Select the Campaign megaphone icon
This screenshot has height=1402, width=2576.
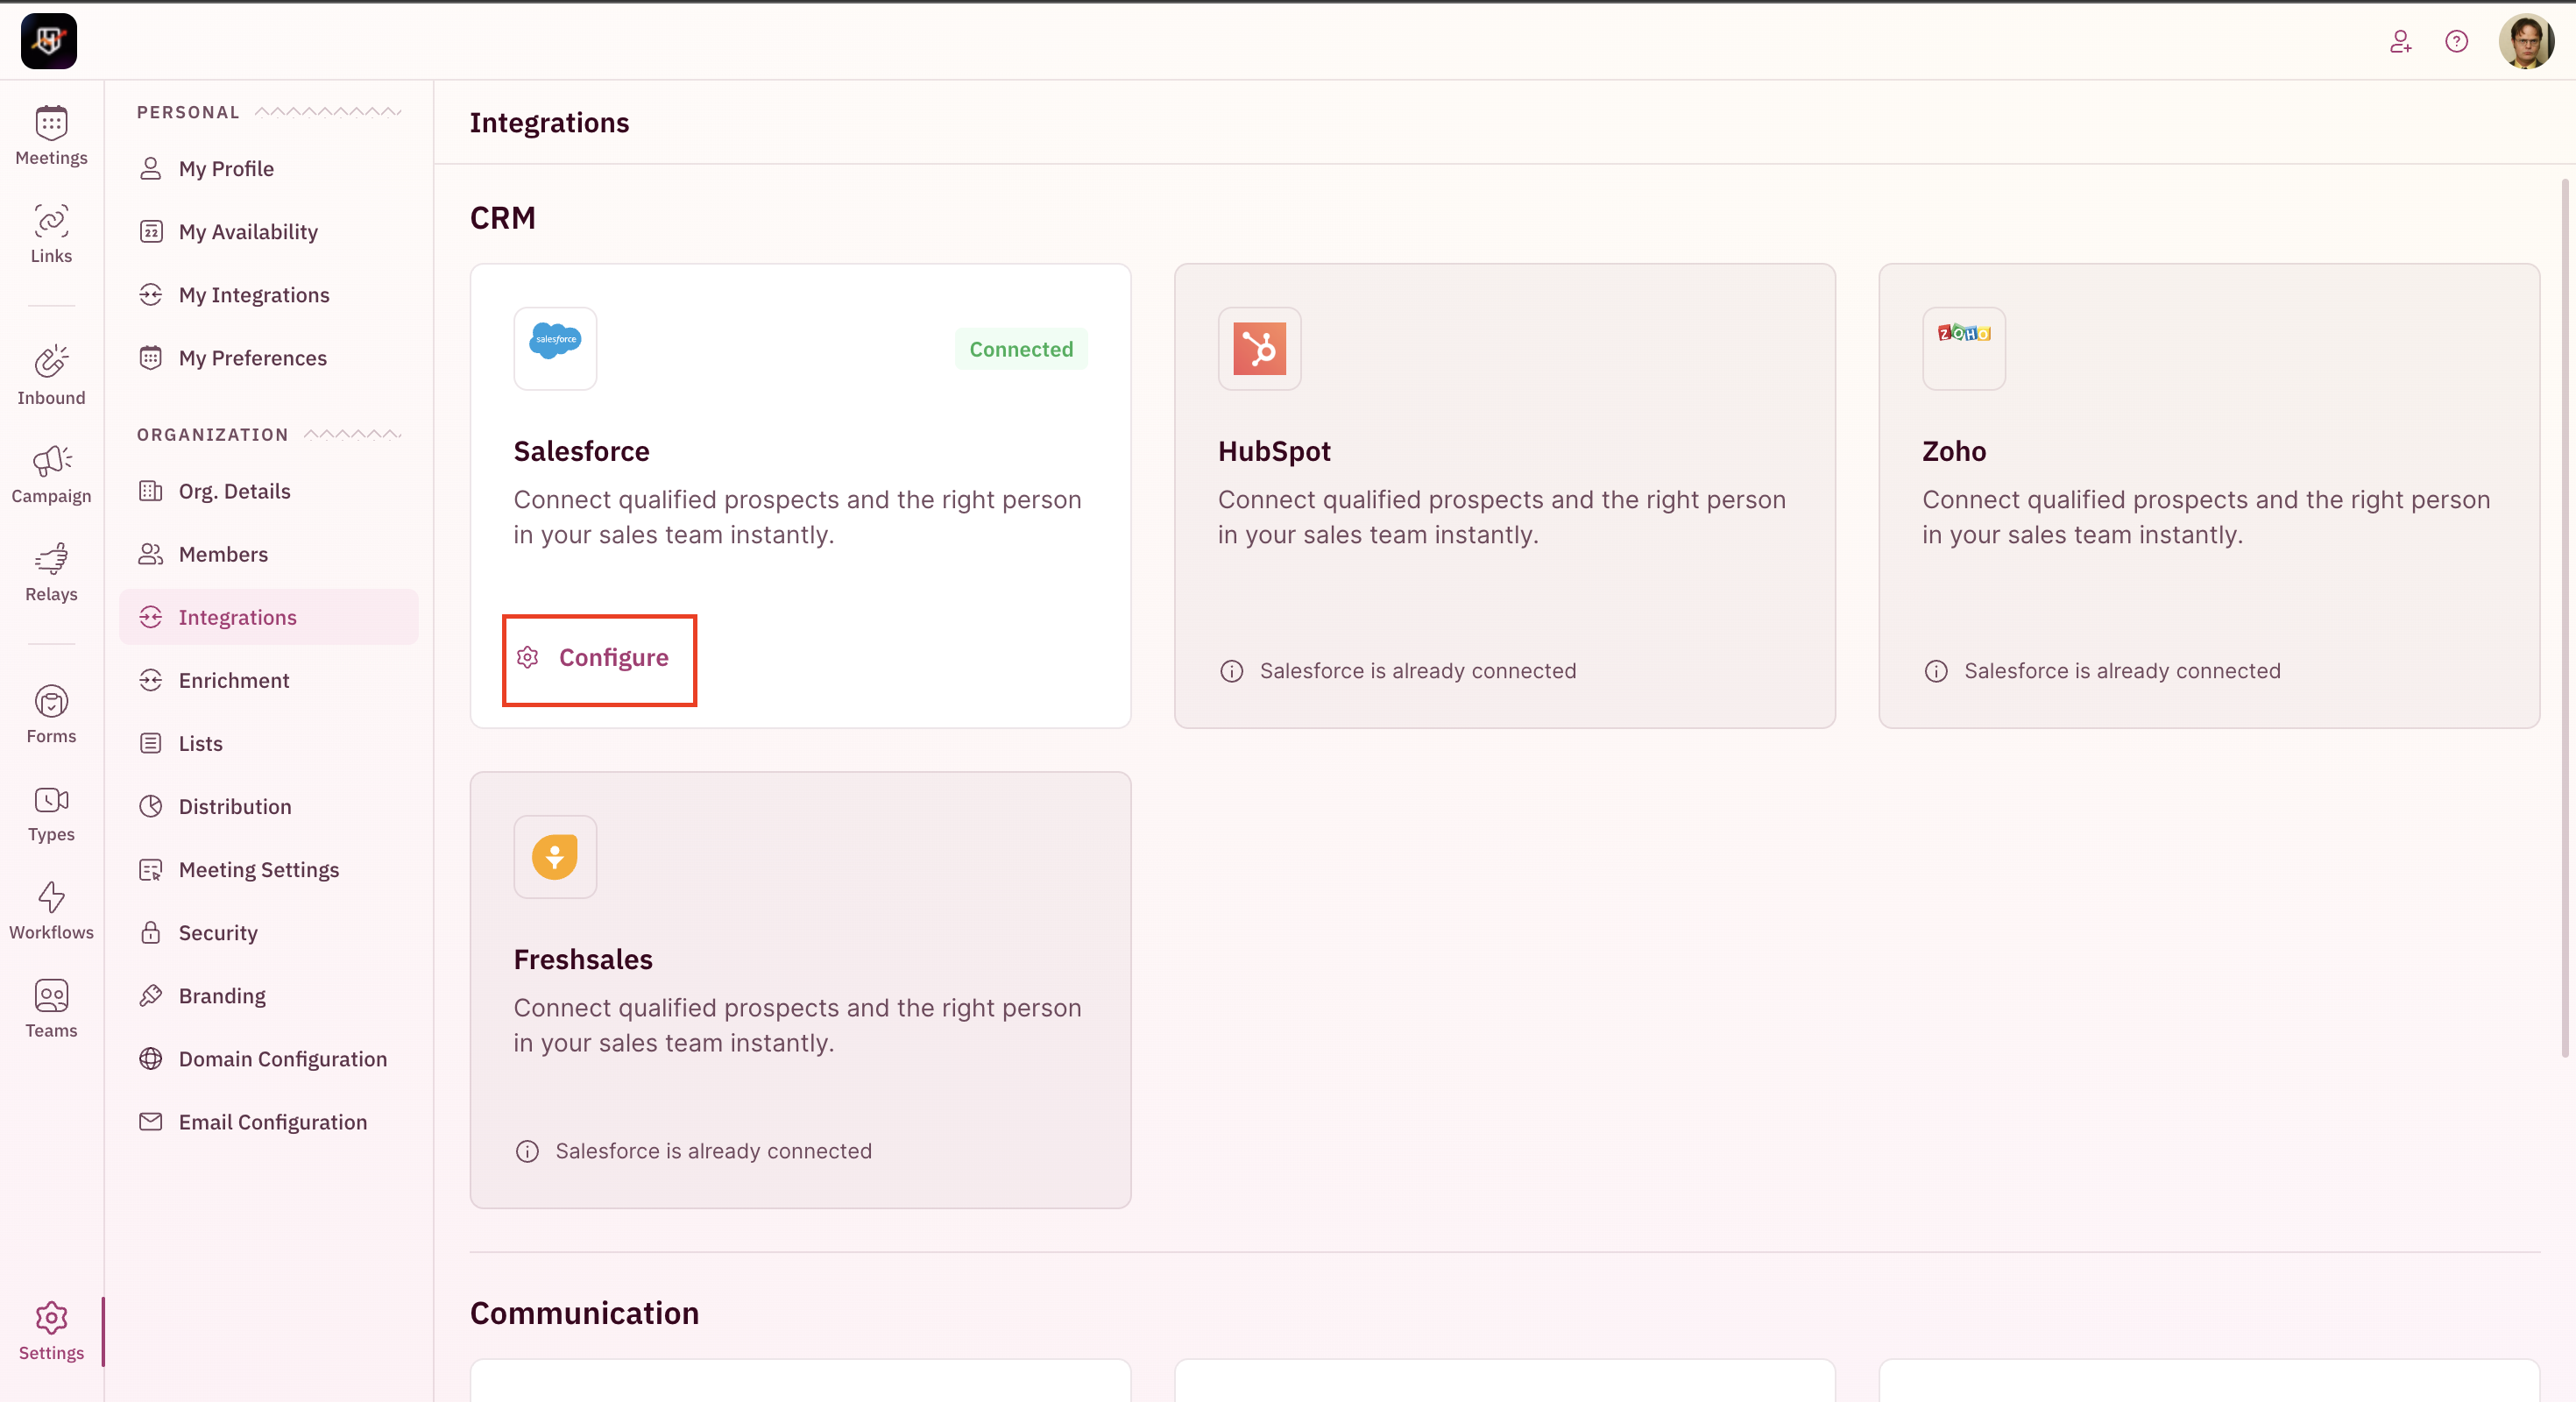pos(51,473)
